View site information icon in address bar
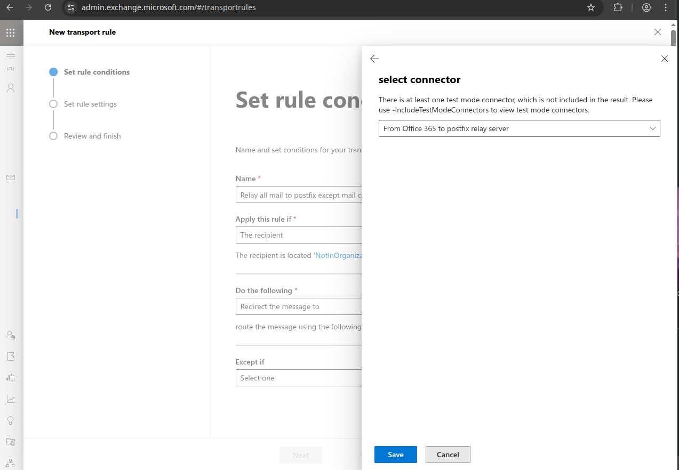The image size is (679, 470). (71, 7)
